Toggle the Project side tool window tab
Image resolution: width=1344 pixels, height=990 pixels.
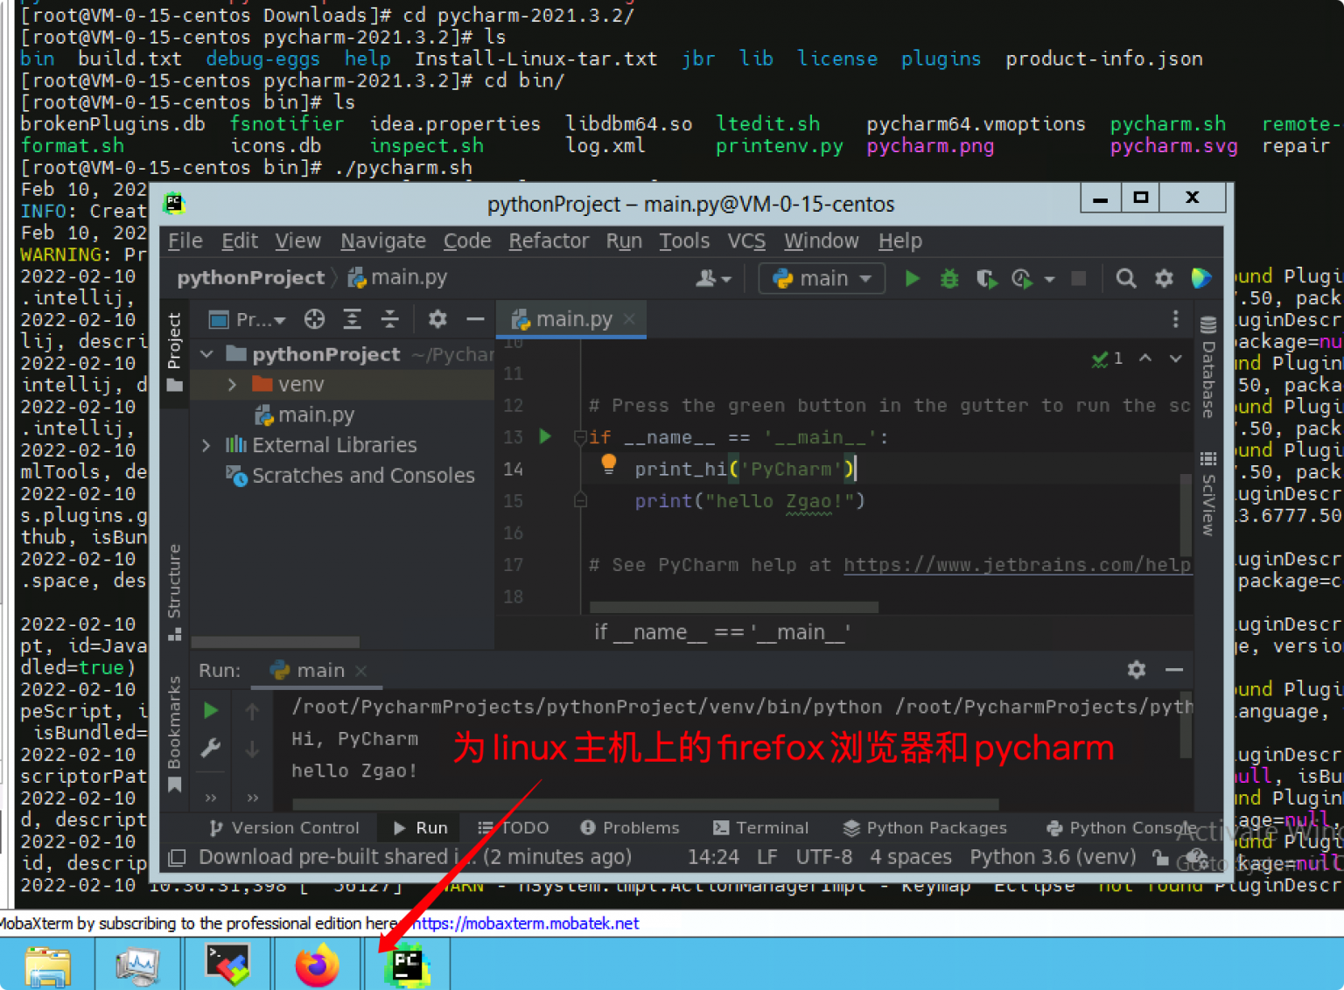click(175, 352)
